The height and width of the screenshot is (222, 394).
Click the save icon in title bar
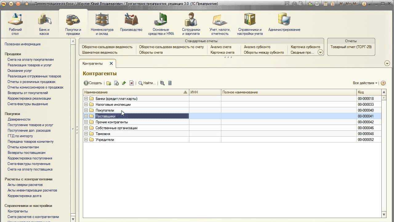click(287, 4)
